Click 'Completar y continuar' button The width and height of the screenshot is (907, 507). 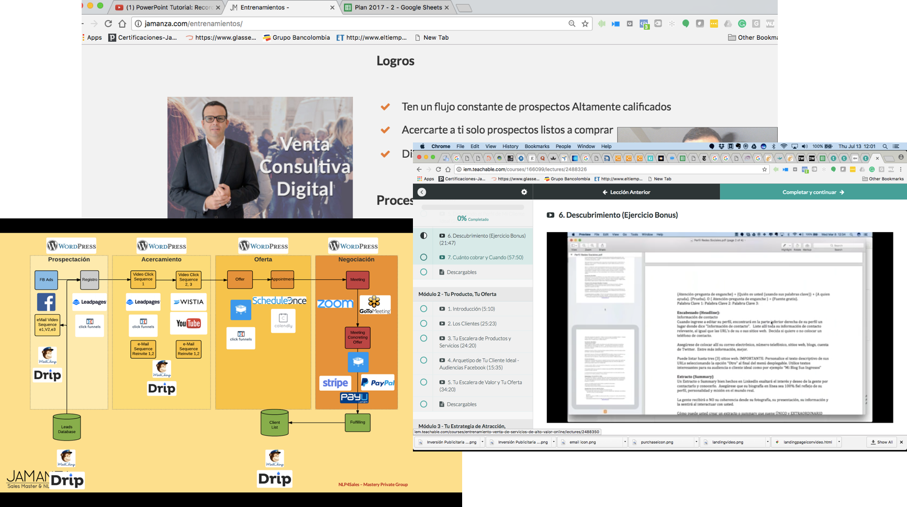813,192
